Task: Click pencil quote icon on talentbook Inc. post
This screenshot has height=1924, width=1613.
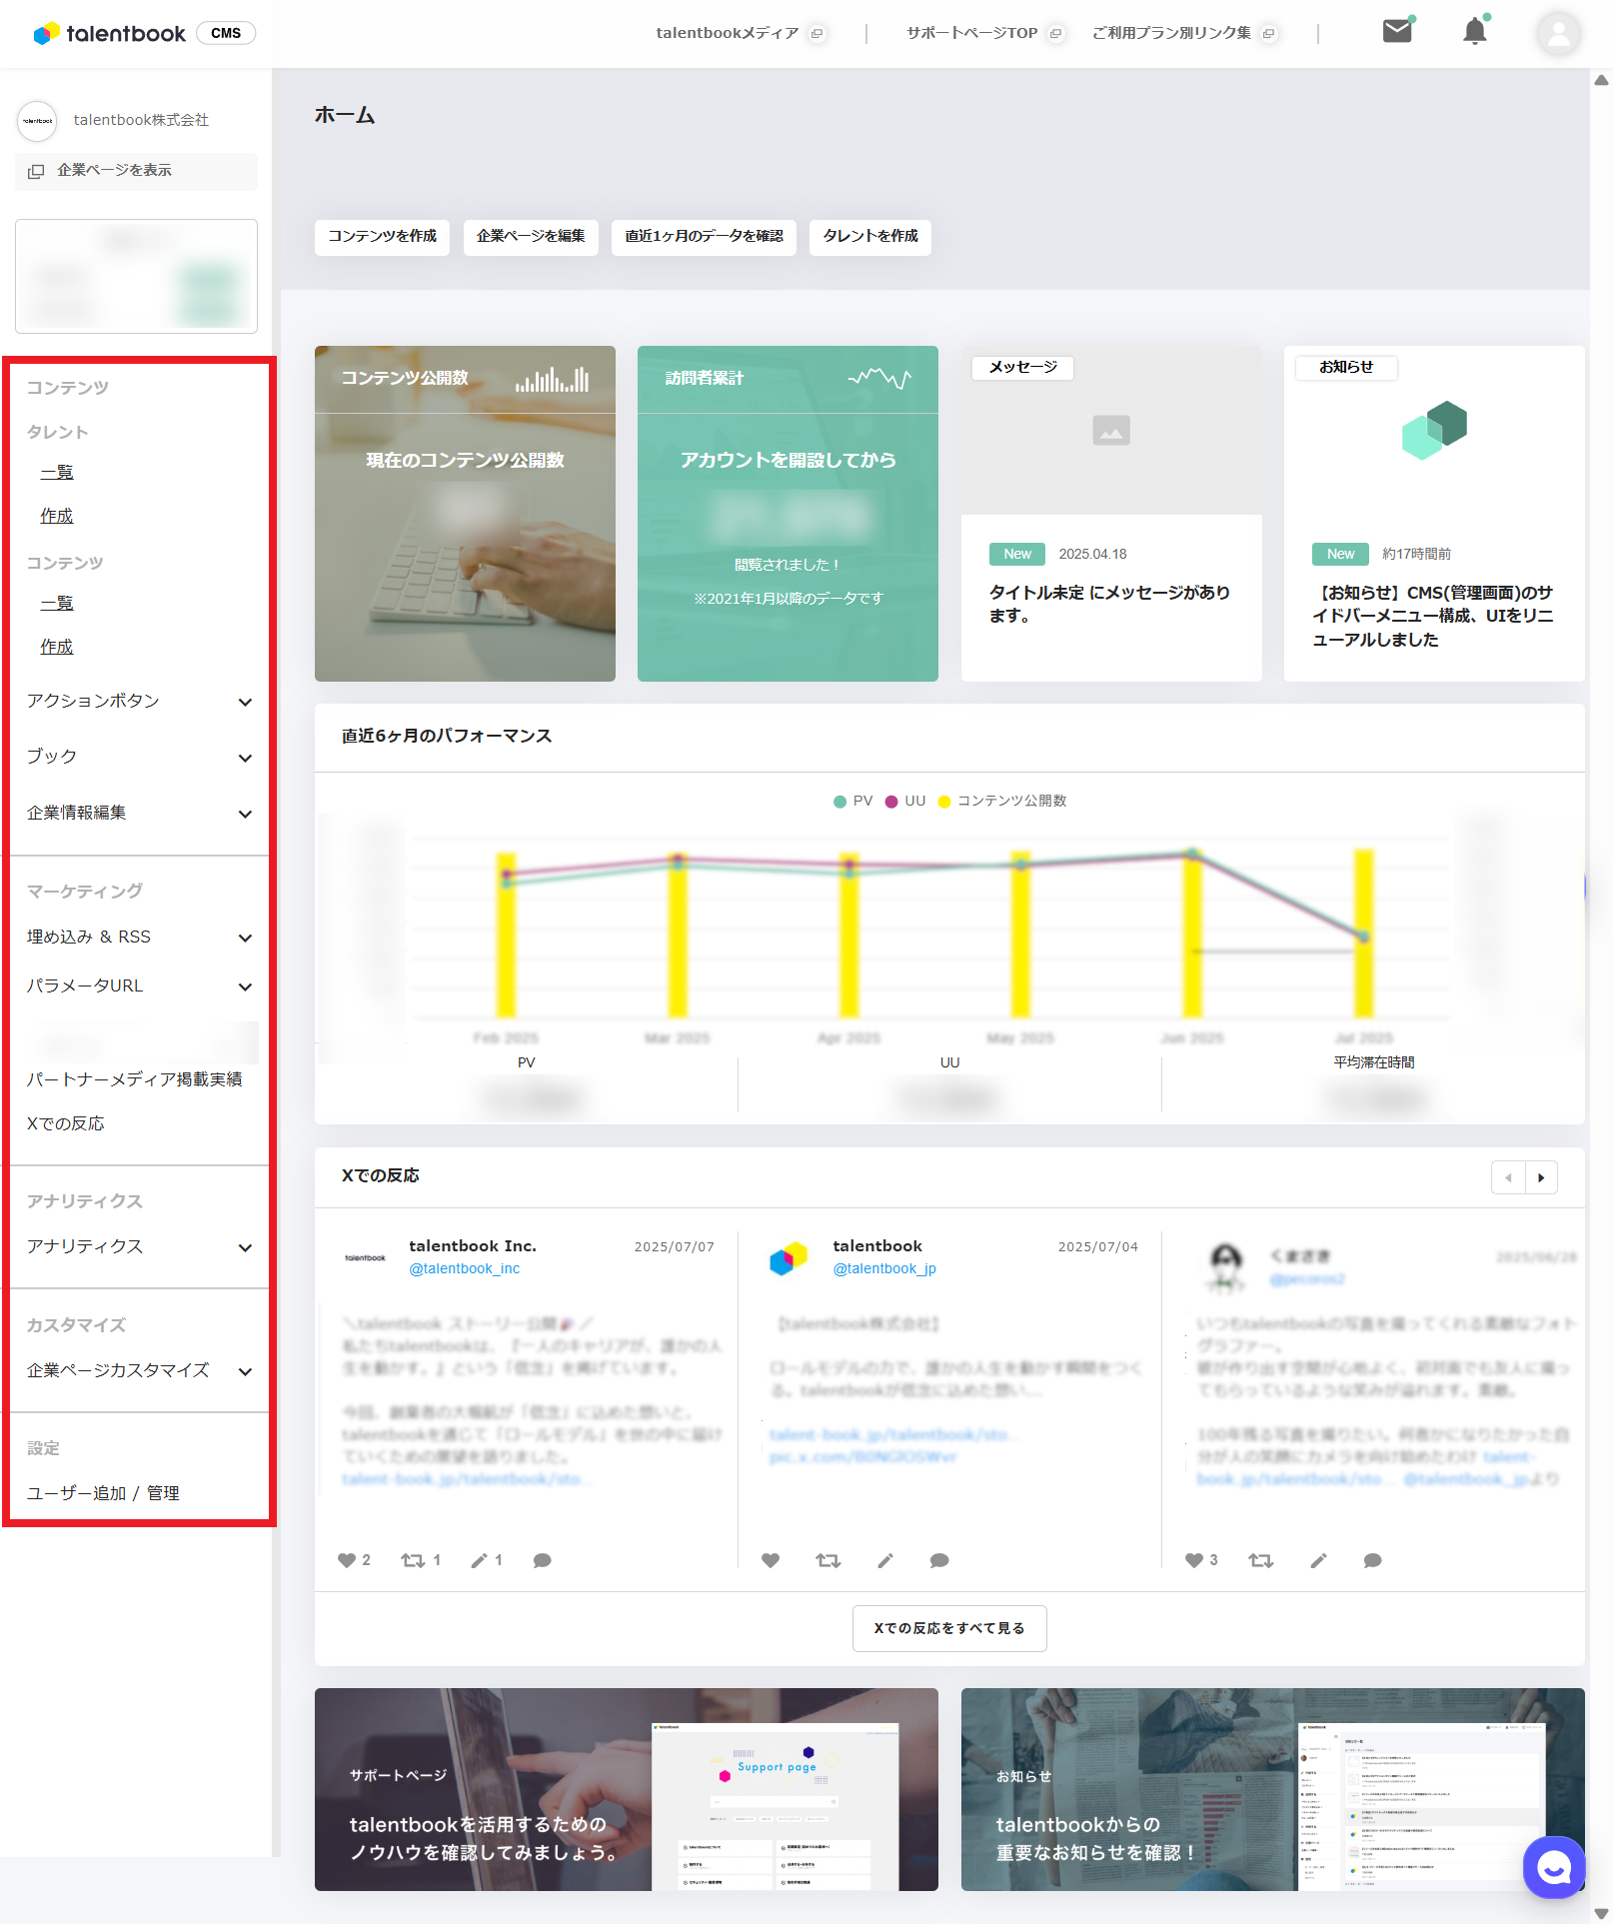Action: click(480, 1560)
